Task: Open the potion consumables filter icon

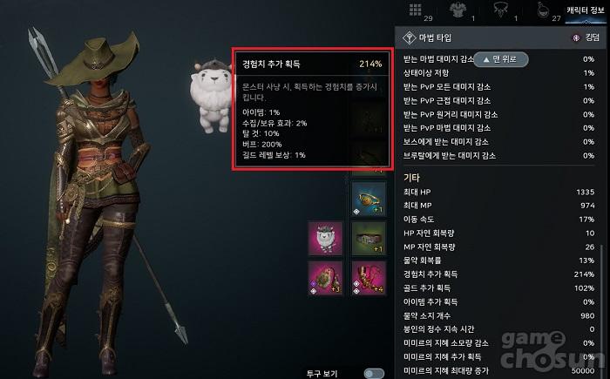Action: pos(543,10)
